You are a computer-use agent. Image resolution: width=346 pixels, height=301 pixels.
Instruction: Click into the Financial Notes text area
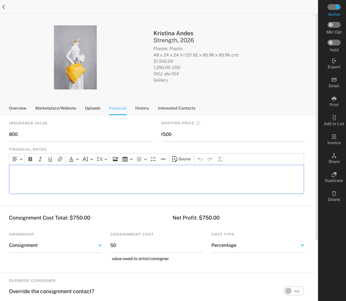tap(156, 179)
